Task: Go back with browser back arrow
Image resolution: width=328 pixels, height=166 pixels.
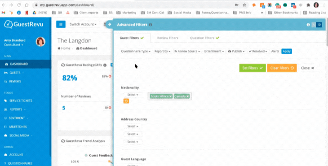Action: coord(4,5)
